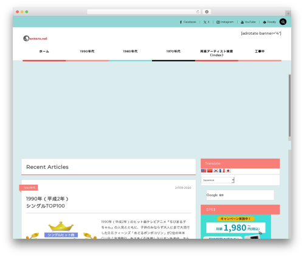Click the new tab plus button
This screenshot has width=304, height=257.
click(x=288, y=13)
